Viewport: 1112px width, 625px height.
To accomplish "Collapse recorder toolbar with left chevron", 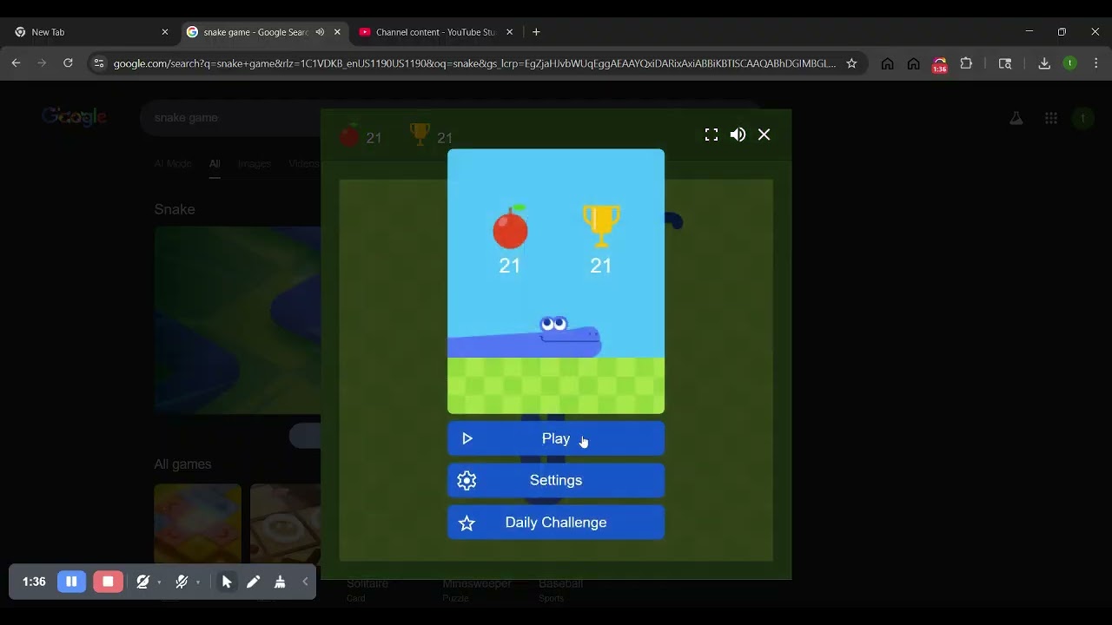I will (305, 582).
